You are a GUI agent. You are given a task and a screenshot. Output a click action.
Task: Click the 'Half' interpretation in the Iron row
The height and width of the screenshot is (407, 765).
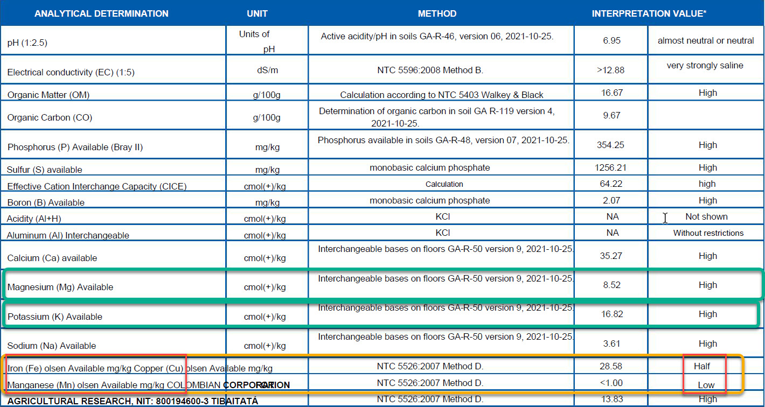(702, 366)
